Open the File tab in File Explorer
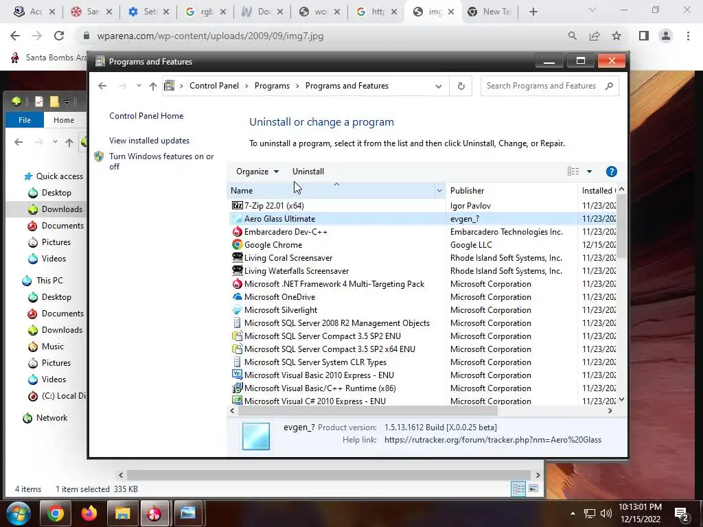The width and height of the screenshot is (703, 527). pos(25,120)
